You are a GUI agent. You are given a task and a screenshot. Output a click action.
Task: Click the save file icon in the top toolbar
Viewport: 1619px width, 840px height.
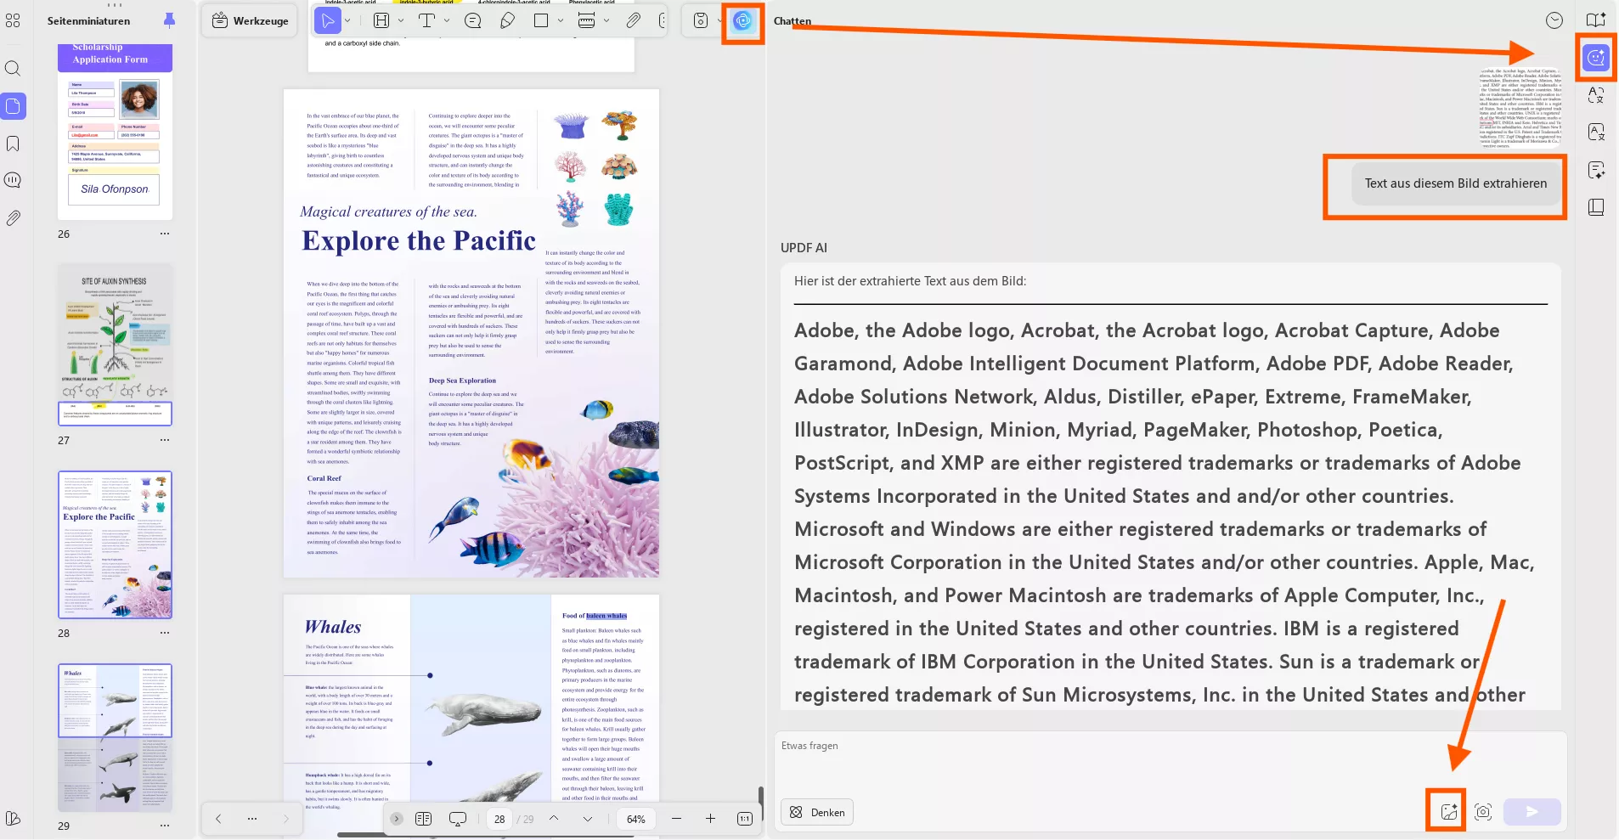coord(701,20)
